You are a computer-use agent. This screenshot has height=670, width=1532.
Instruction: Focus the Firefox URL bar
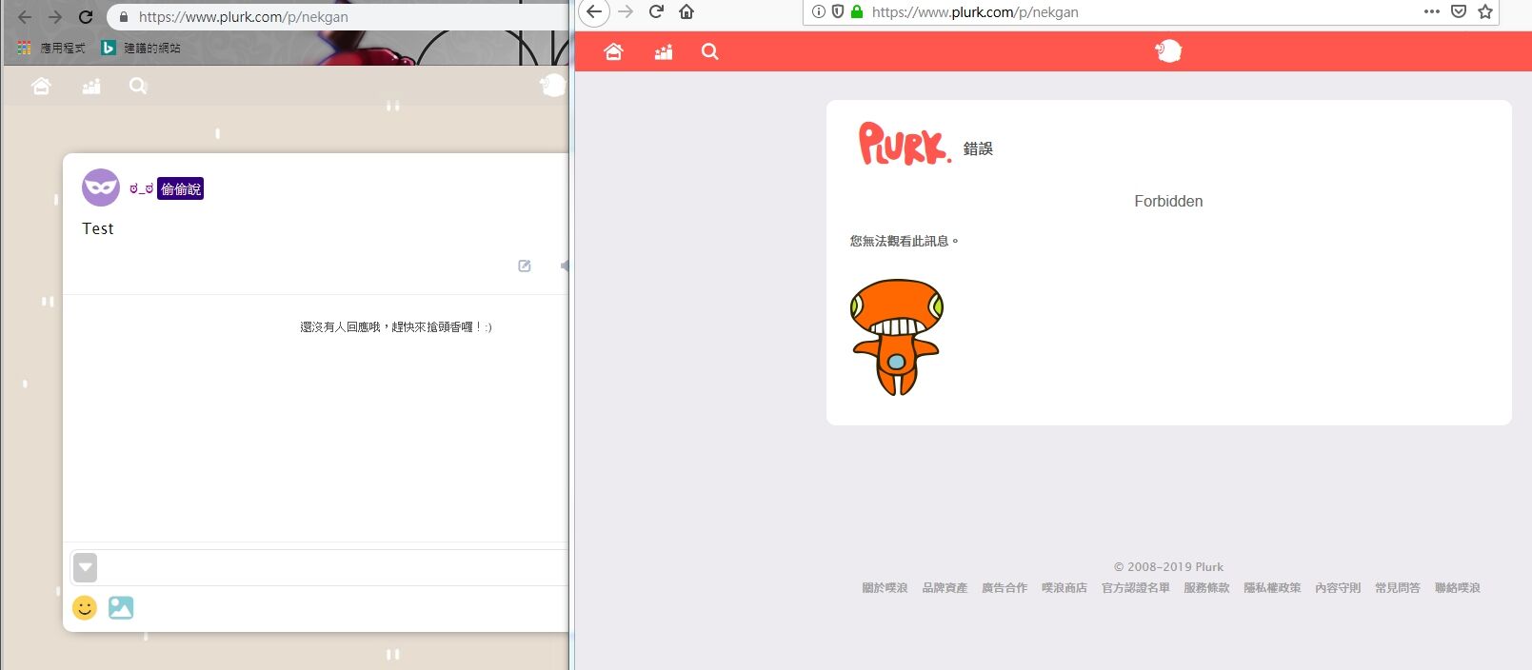click(x=975, y=12)
